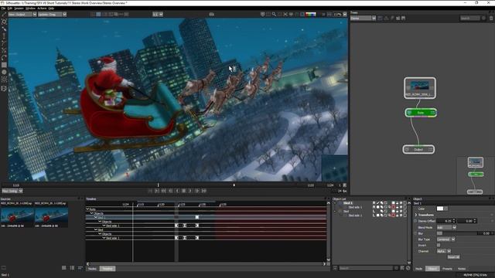This screenshot has height=278, width=495.
Task: Select the green Roto node
Action: [421, 113]
